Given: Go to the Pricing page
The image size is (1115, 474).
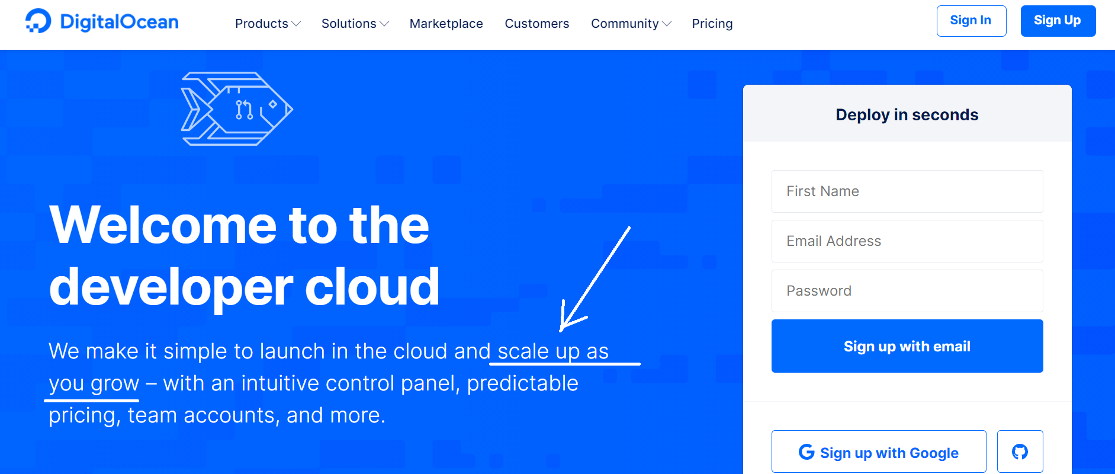Looking at the screenshot, I should (712, 24).
